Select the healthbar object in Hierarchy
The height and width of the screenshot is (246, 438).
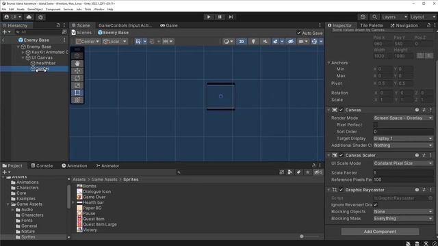pyautogui.click(x=46, y=63)
